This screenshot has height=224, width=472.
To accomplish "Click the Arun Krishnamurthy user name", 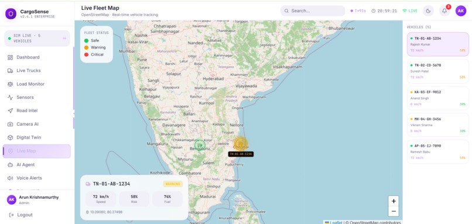I will [x=39, y=198].
